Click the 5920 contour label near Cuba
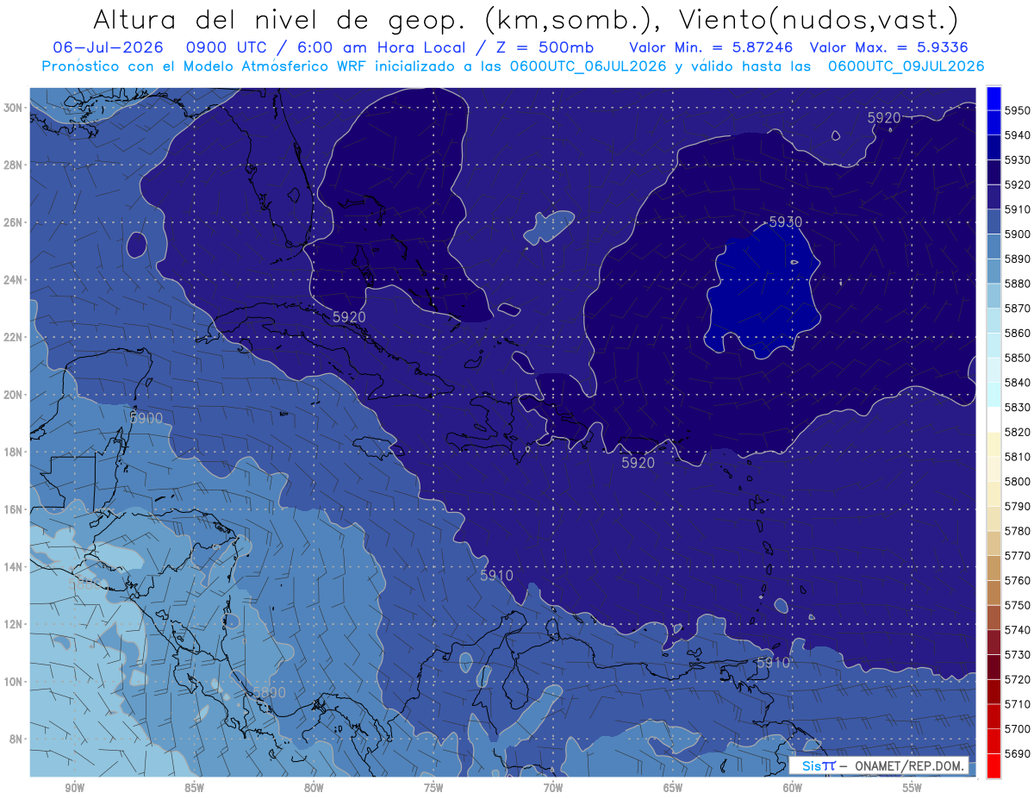Image resolution: width=1034 pixels, height=799 pixels. point(349,317)
